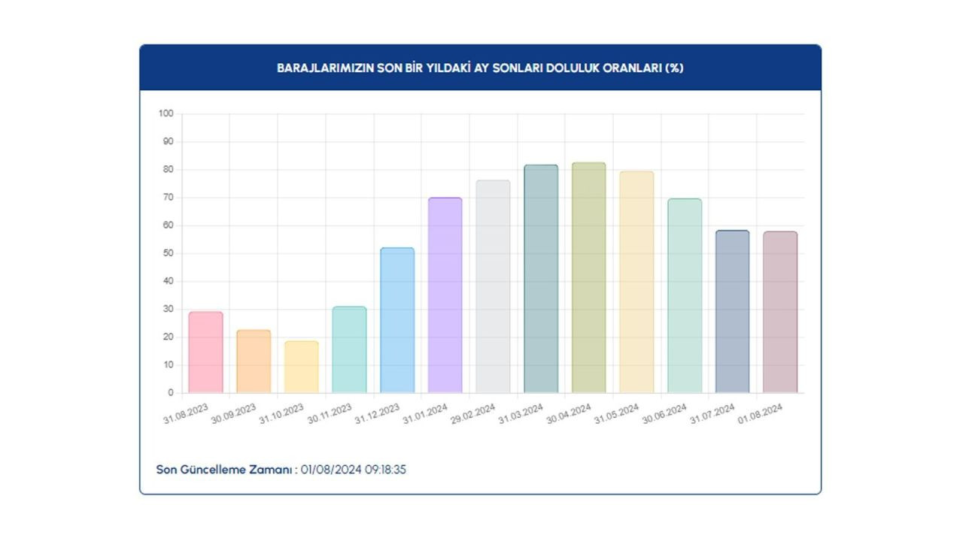
Task: Click the 31.03.2024 axis label
Action: 521,413
